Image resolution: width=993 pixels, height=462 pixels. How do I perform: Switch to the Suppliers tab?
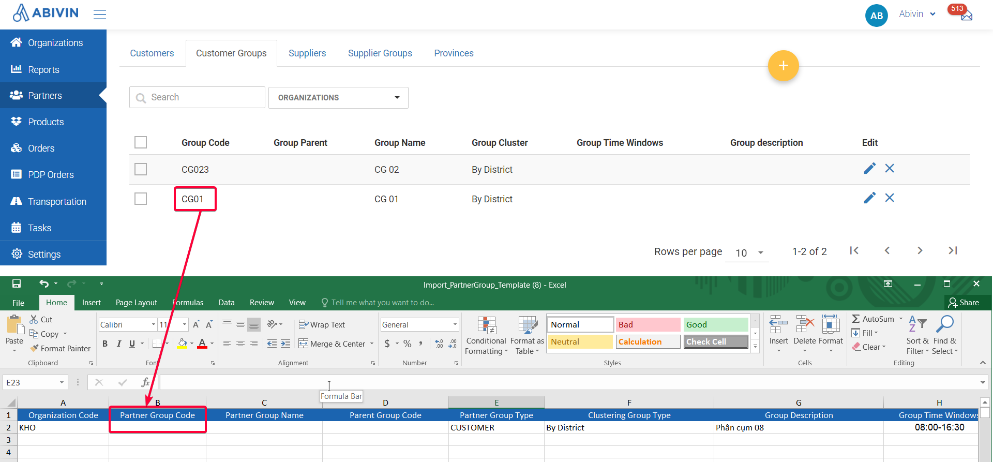point(307,53)
